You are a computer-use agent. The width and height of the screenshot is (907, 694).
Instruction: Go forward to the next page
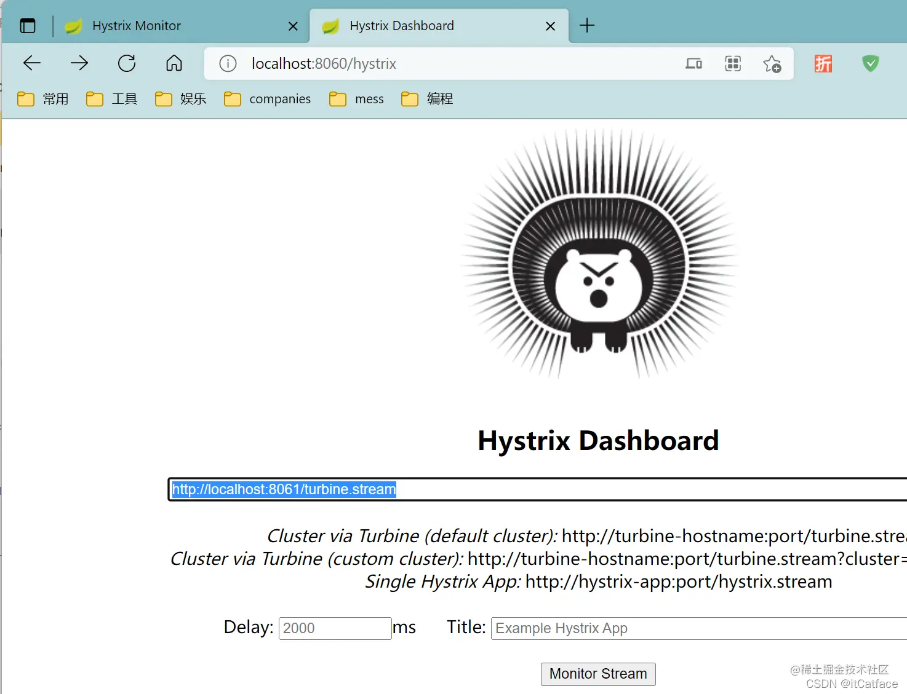pos(79,63)
